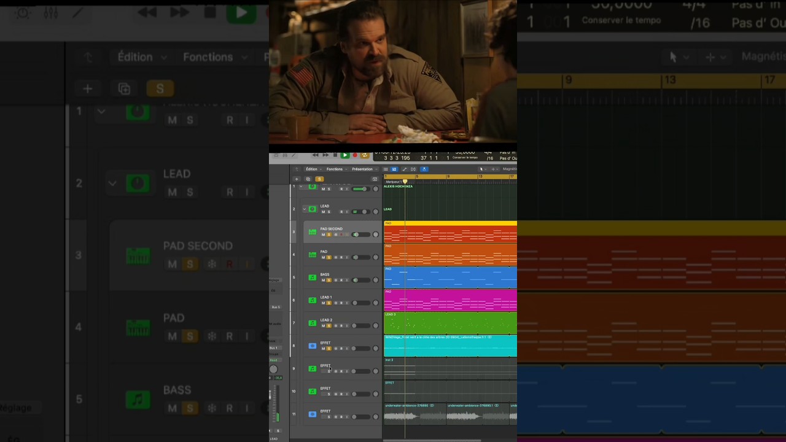
Task: Click the PAD SECOND volume slider
Action: click(360, 235)
